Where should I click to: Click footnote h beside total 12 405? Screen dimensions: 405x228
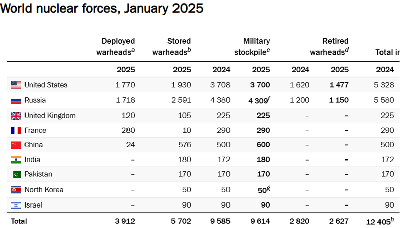[x=392, y=219]
